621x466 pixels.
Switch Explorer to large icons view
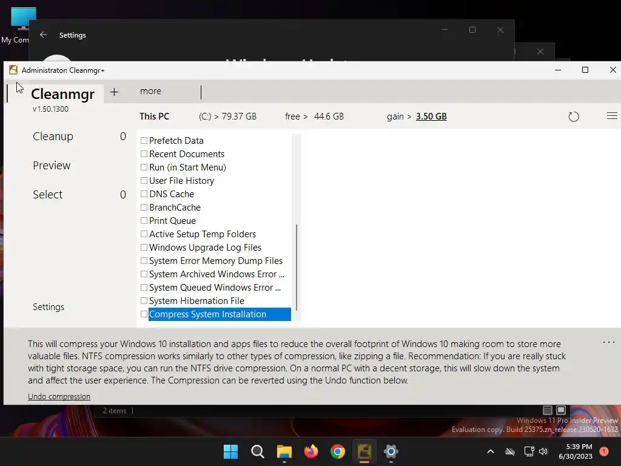tap(561, 410)
